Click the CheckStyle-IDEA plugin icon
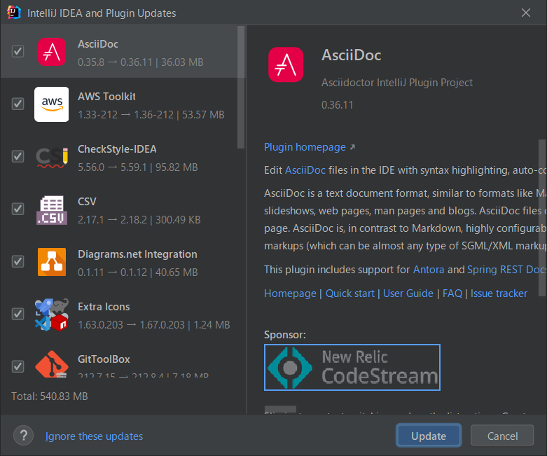This screenshot has height=456, width=547. [x=52, y=157]
